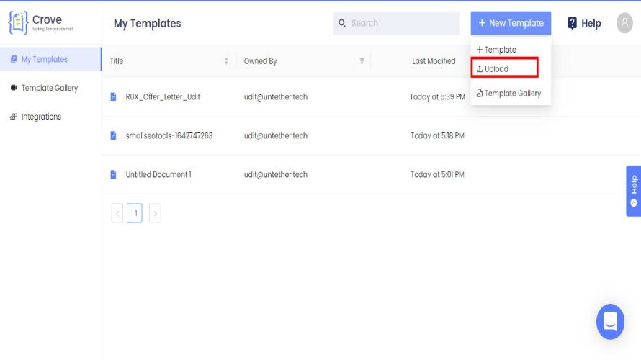Open the smallseotools-1642747263 template
The height and width of the screenshot is (360, 641).
pos(169,135)
